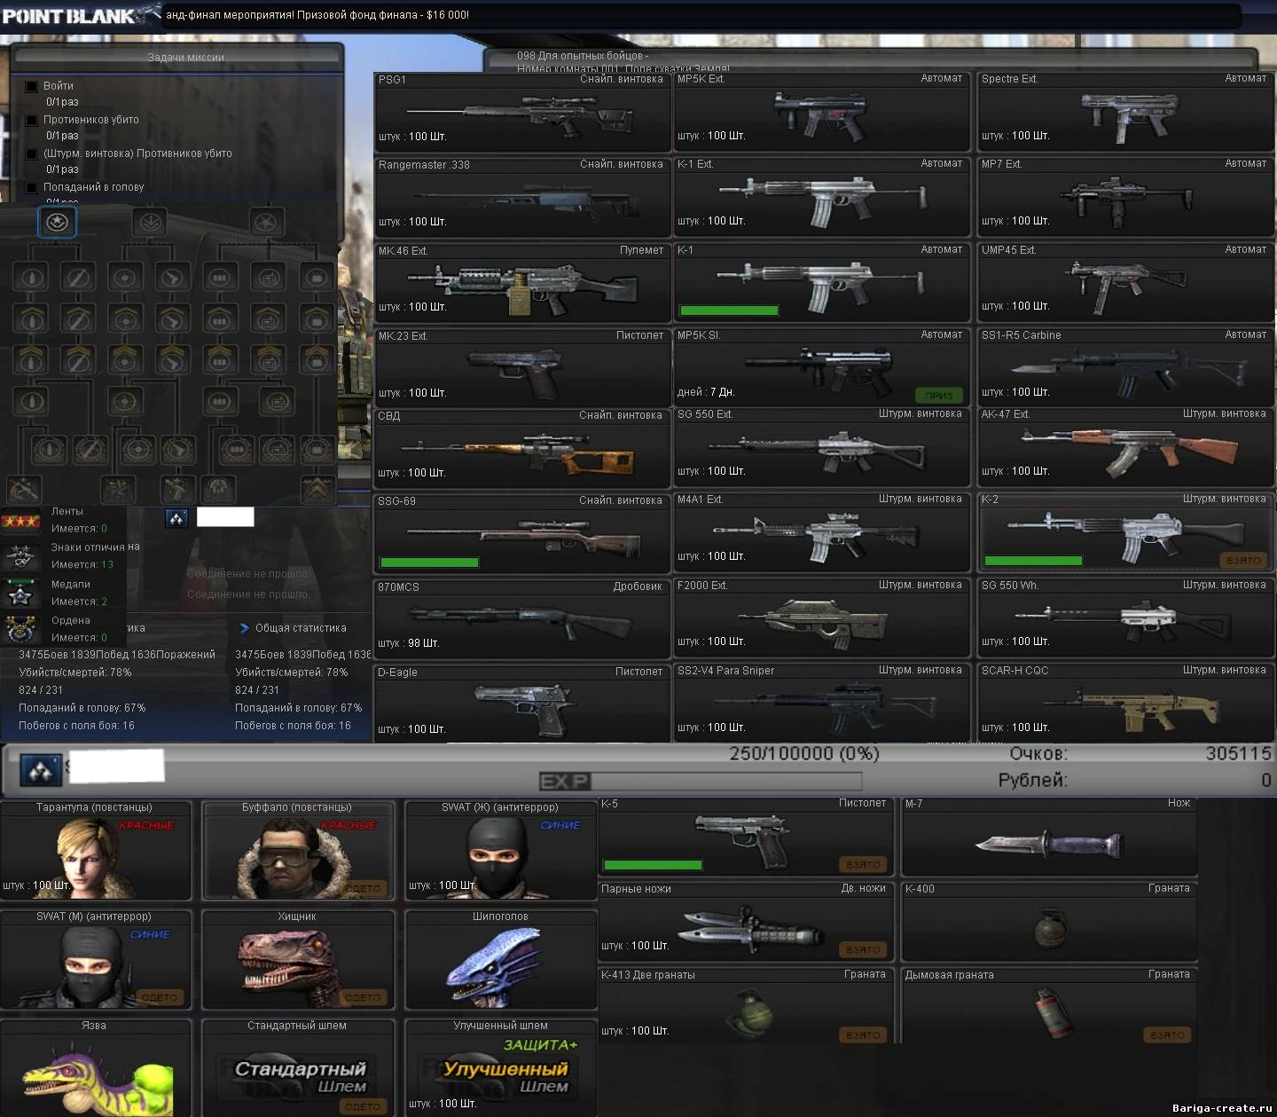Click the green durability bar on K-5
1277x1117 pixels.
(x=653, y=865)
